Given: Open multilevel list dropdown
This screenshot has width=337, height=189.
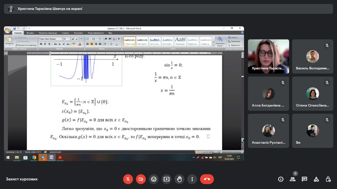Looking at the screenshot, I should pos(100,39).
